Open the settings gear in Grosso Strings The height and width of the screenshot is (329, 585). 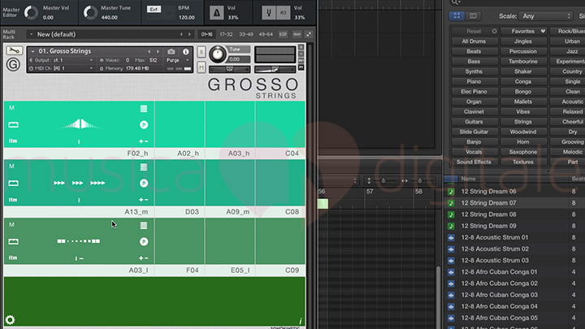(x=11, y=320)
